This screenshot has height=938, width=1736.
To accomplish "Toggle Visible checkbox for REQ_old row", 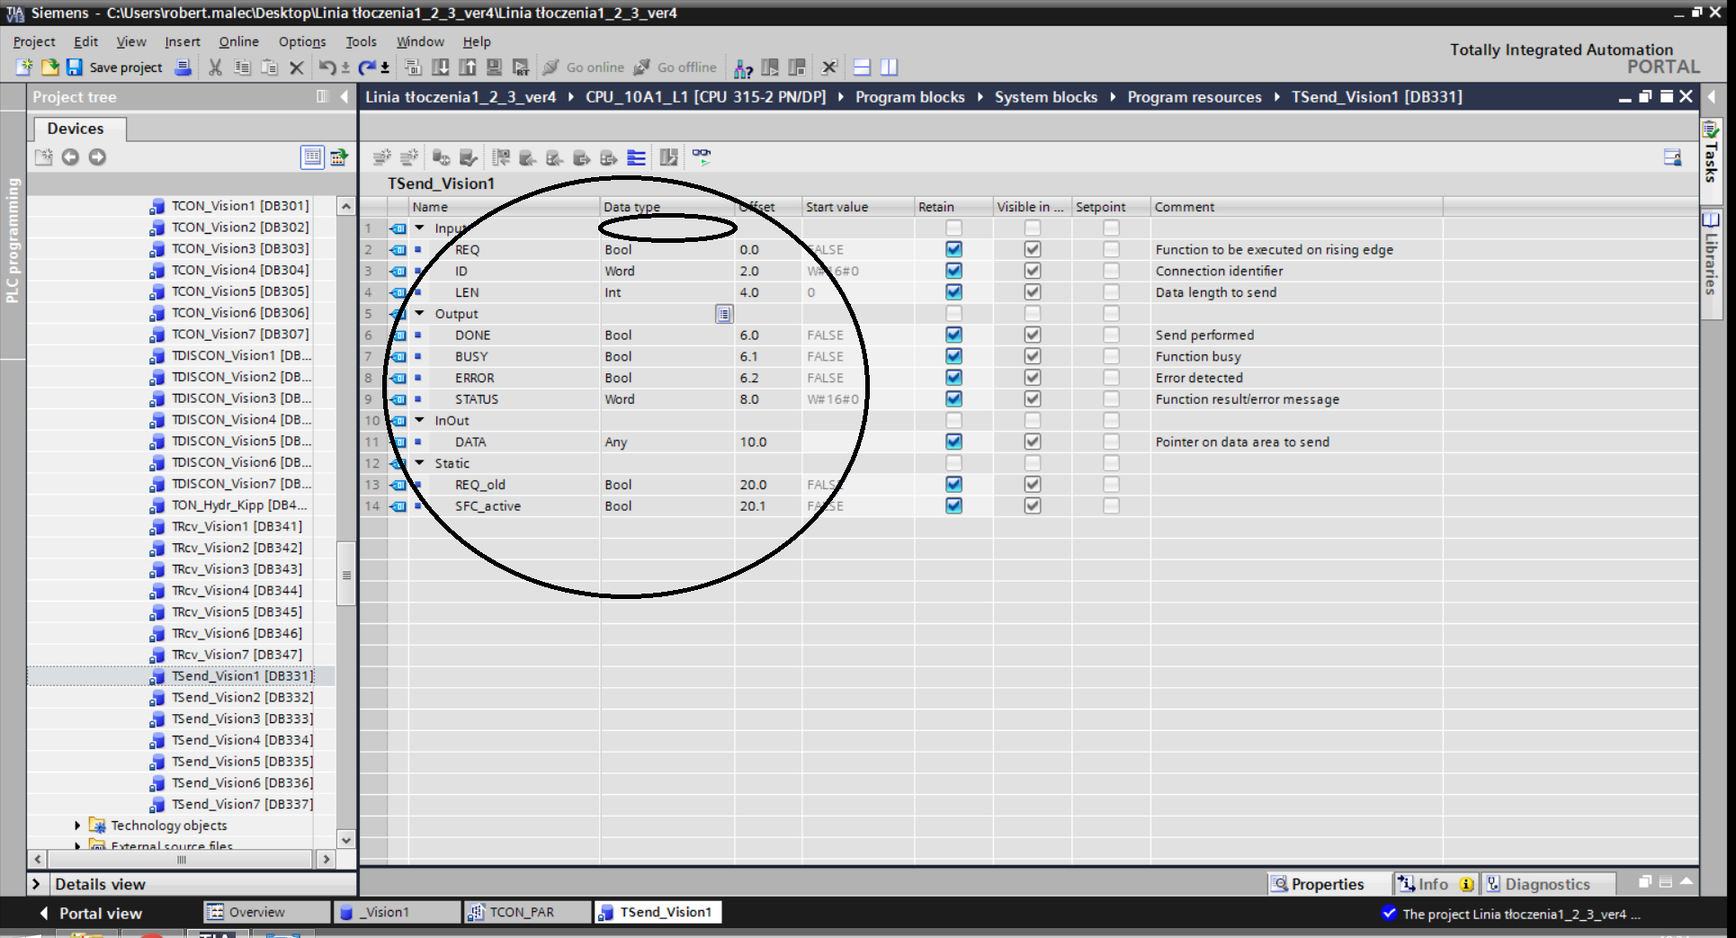I will [x=1033, y=485].
